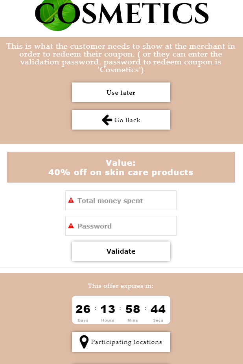Open Participating locations
Viewport: 243px width, 364px height.
coord(121,342)
